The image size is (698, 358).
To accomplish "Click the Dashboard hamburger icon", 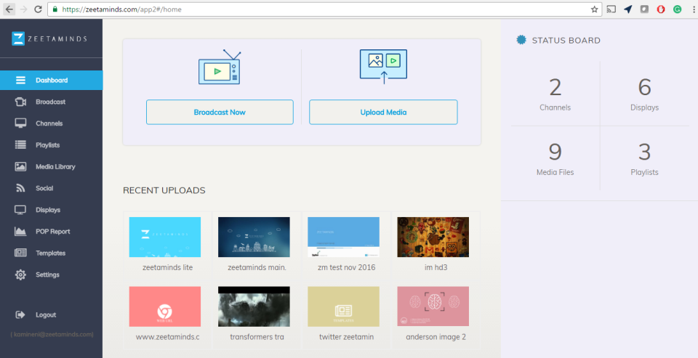I will pos(20,80).
